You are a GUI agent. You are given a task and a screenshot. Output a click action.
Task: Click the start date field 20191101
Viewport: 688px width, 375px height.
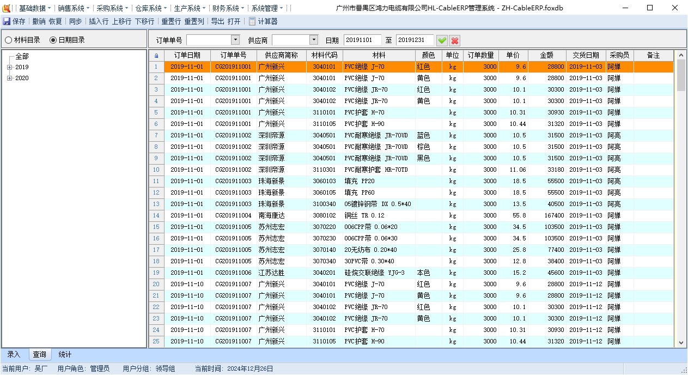[x=362, y=40]
